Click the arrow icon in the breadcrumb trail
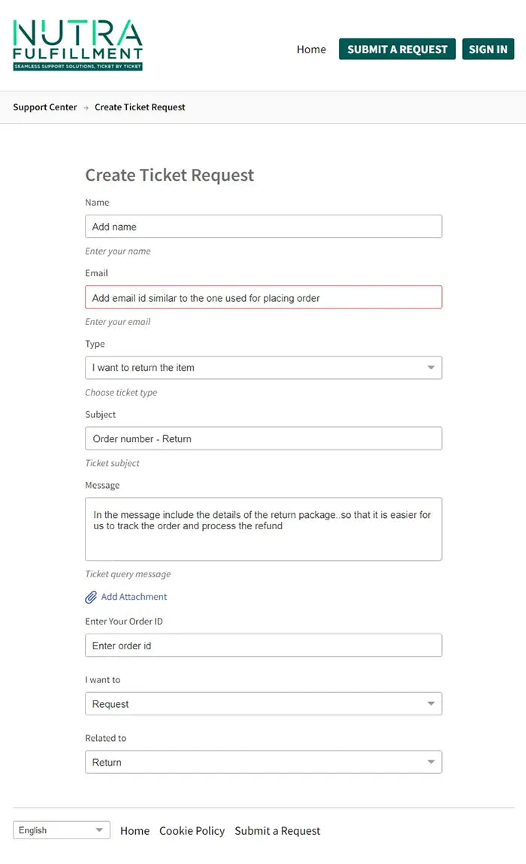Viewport: 526px width, 864px height. point(85,107)
